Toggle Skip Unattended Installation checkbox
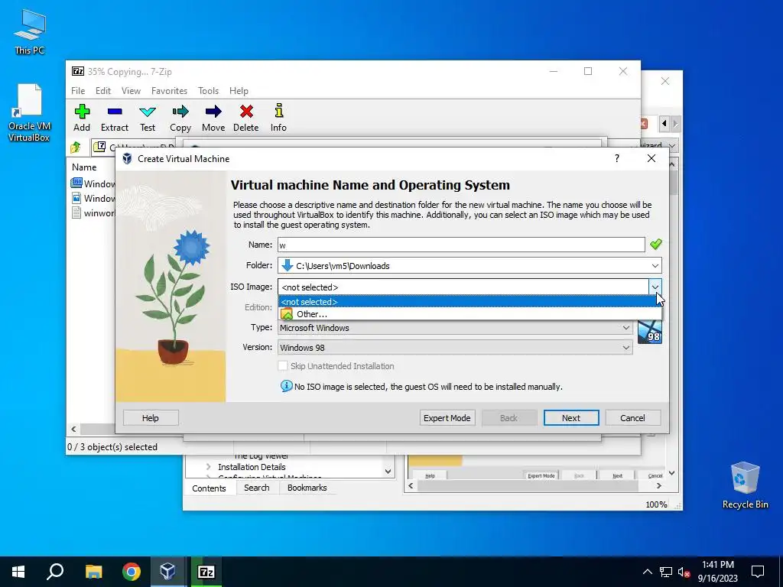The width and height of the screenshot is (783, 587). click(x=283, y=366)
